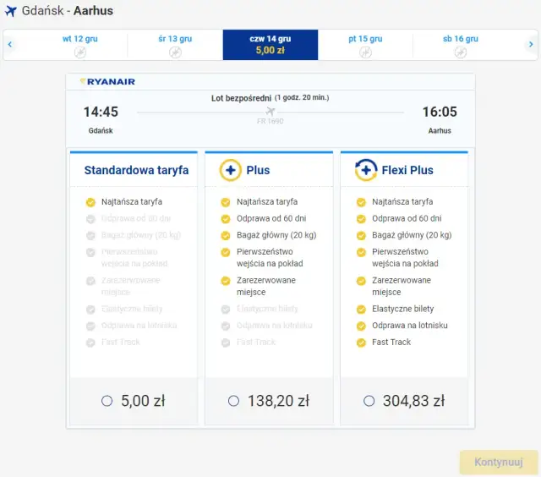Click flight number FR 1690
The height and width of the screenshot is (477, 541).
tap(270, 122)
